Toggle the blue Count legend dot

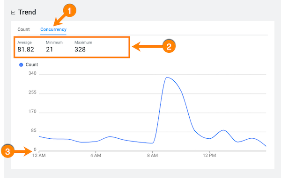pos(21,64)
